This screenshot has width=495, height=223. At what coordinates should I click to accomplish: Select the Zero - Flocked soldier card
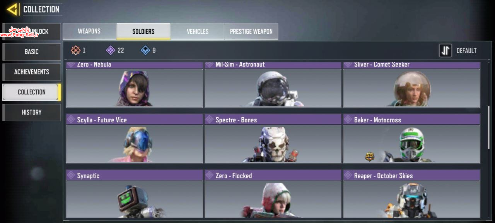click(273, 194)
